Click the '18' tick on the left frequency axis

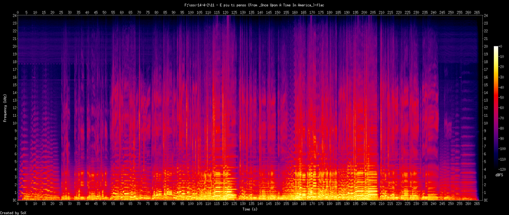[14, 62]
